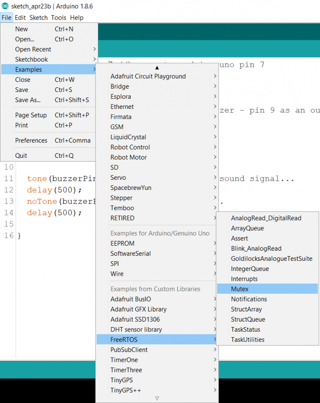Open the Help menu
Screen dimensions: 320x403
pos(76,17)
